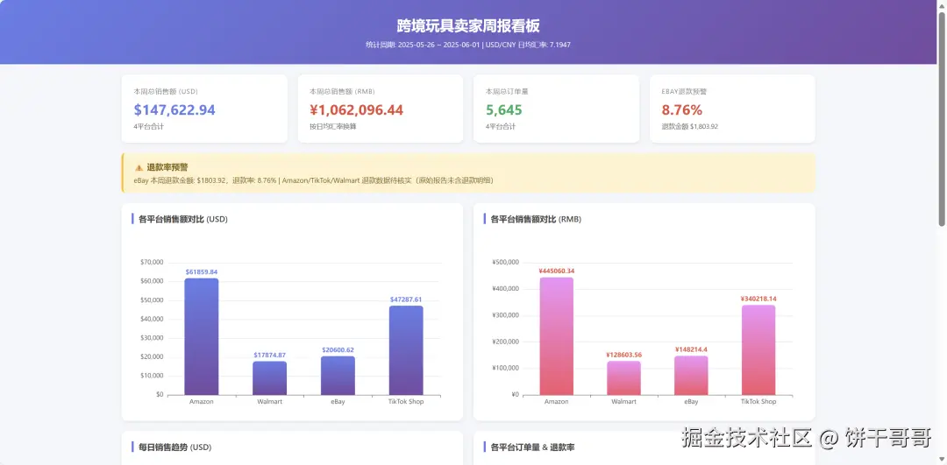947x465 pixels.
Task: Click the TikTok Shop bar in USD chart
Action: (x=406, y=350)
